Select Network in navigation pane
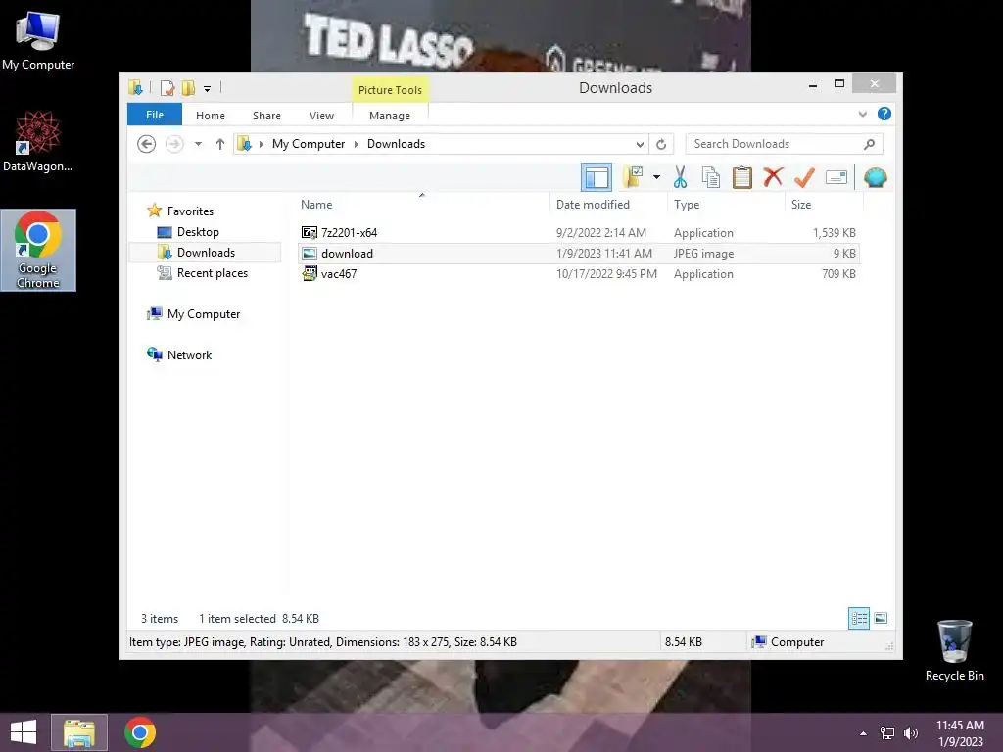 pos(189,354)
